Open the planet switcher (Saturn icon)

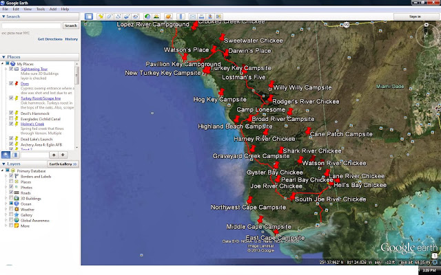coord(168,16)
